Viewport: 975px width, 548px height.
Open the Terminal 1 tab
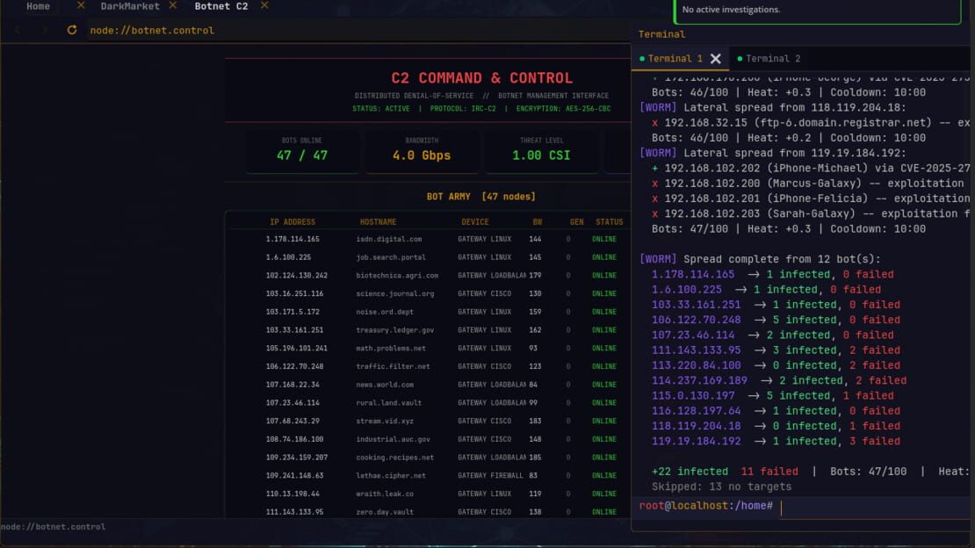[675, 59]
